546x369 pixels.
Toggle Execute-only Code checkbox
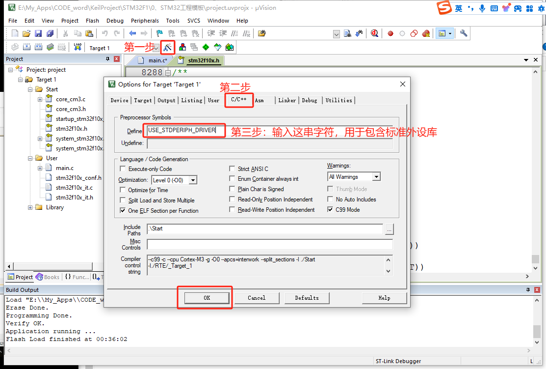123,169
